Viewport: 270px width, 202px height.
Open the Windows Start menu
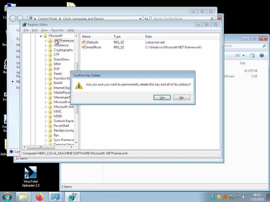pos(7,197)
